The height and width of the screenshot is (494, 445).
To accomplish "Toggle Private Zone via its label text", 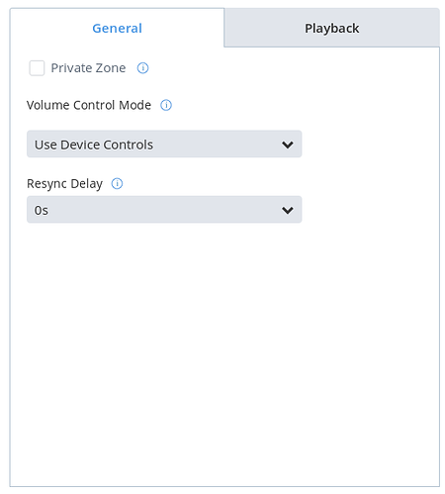I will [x=88, y=68].
